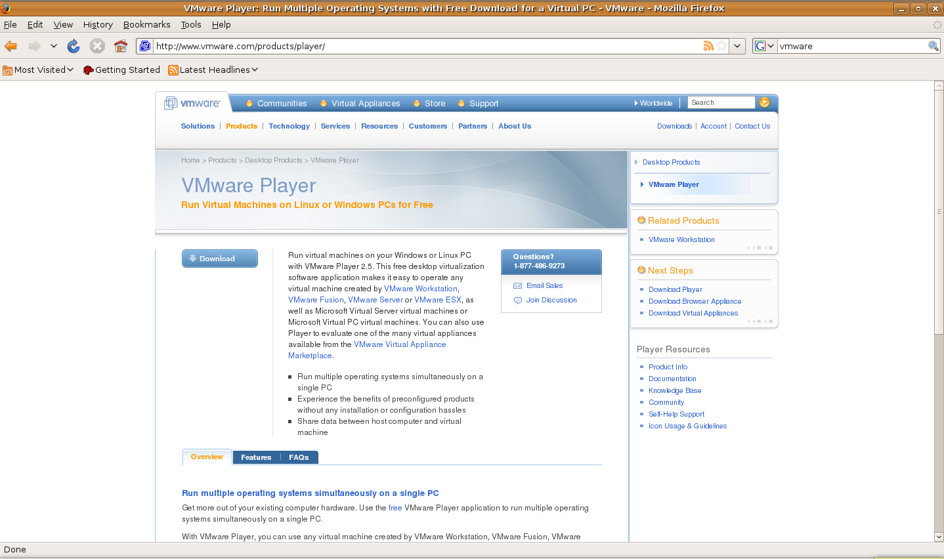Open the View menu
The image size is (944, 559).
(63, 24)
